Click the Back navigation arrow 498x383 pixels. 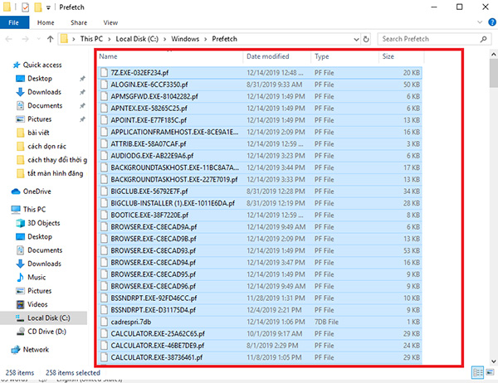(8, 39)
